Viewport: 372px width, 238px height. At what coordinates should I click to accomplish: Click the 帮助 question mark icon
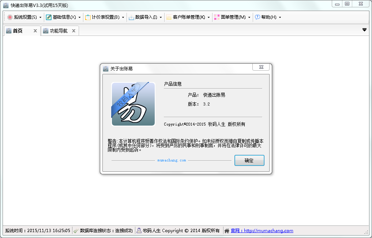258,17
